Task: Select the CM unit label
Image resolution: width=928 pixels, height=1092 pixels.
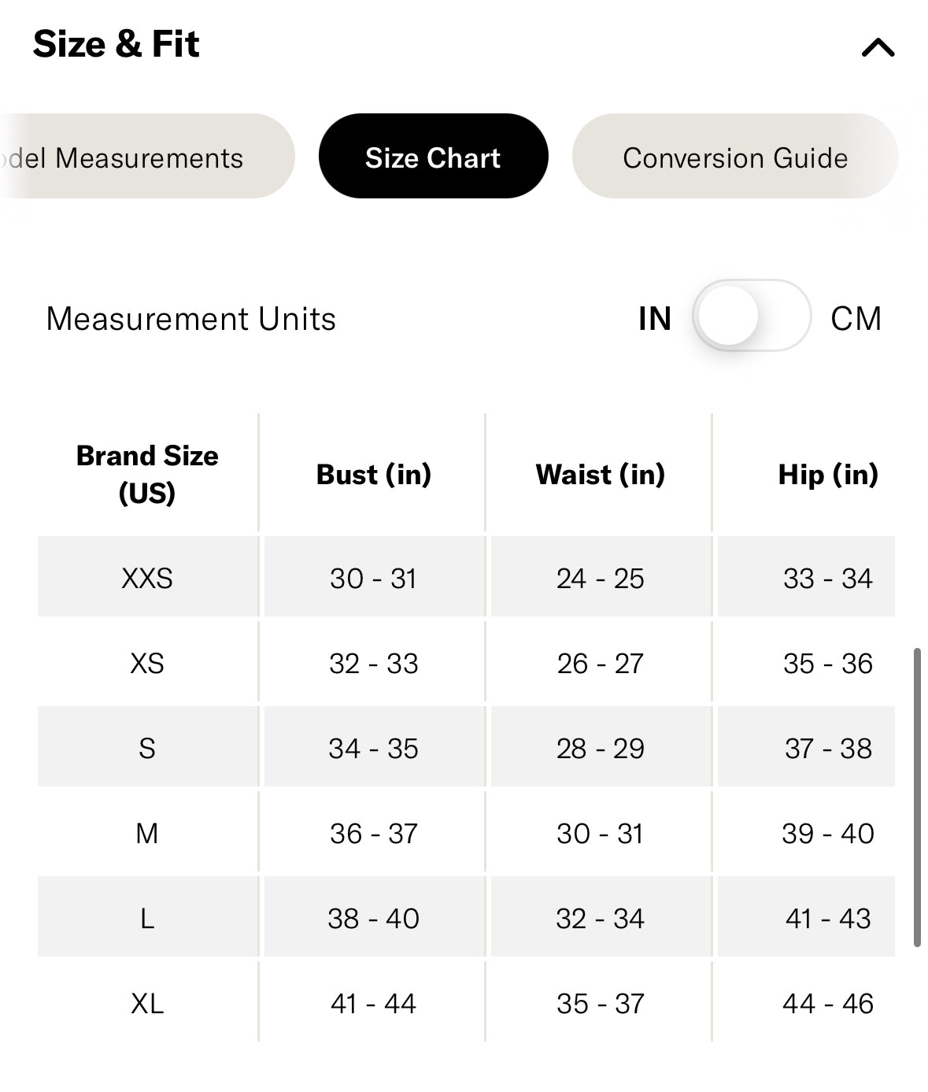Action: coord(856,319)
